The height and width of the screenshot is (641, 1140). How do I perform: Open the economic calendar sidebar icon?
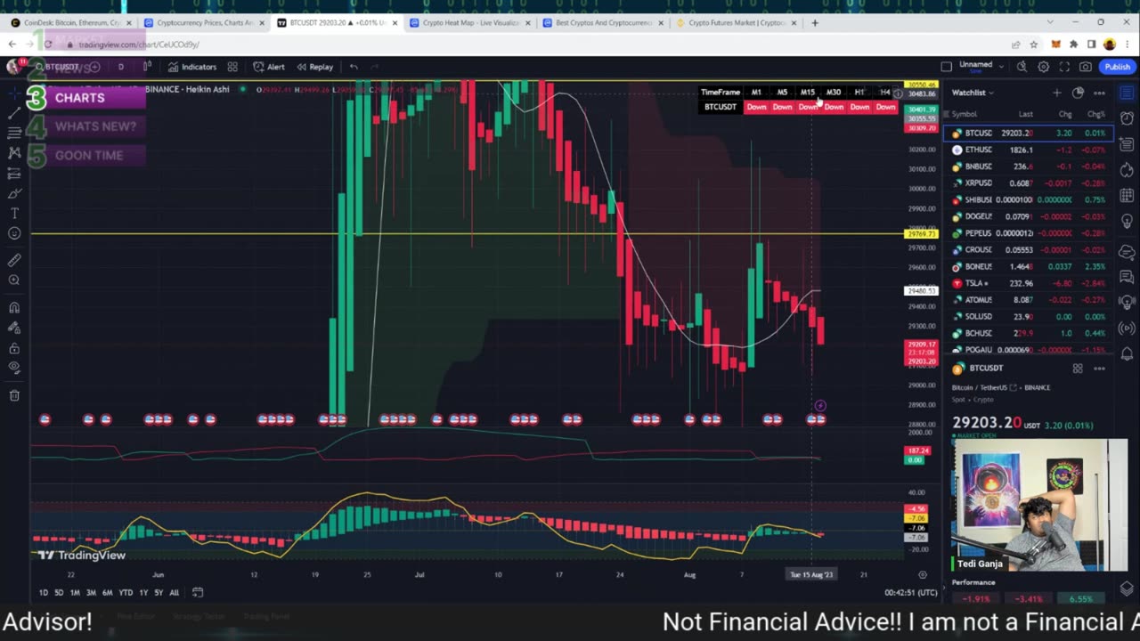click(1127, 195)
